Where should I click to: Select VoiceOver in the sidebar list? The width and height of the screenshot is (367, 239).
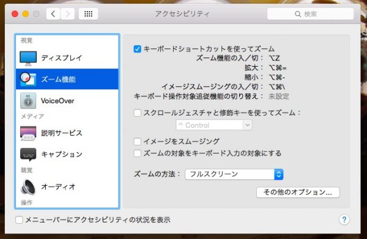click(67, 101)
